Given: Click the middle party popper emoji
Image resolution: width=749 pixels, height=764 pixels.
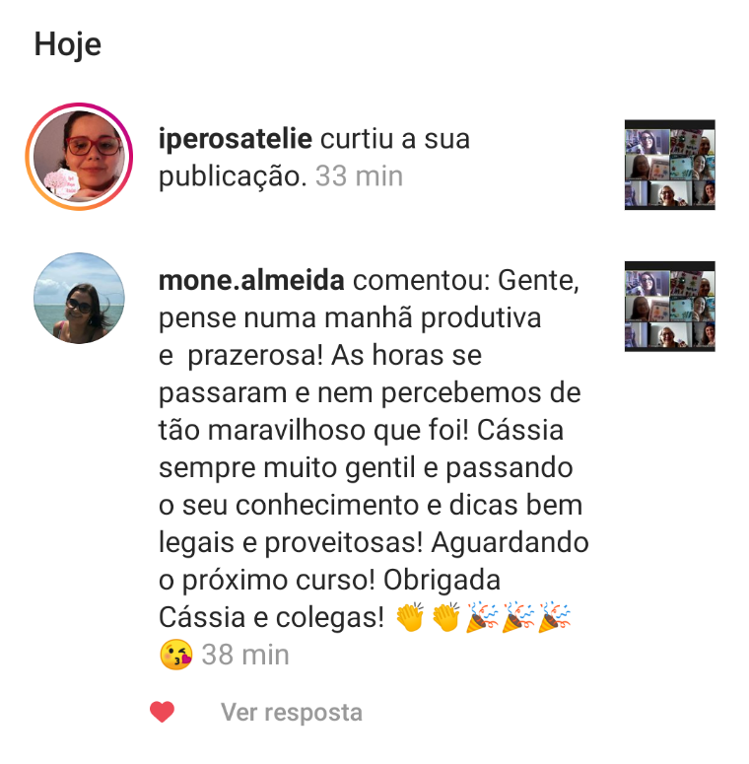Looking at the screenshot, I should [518, 617].
